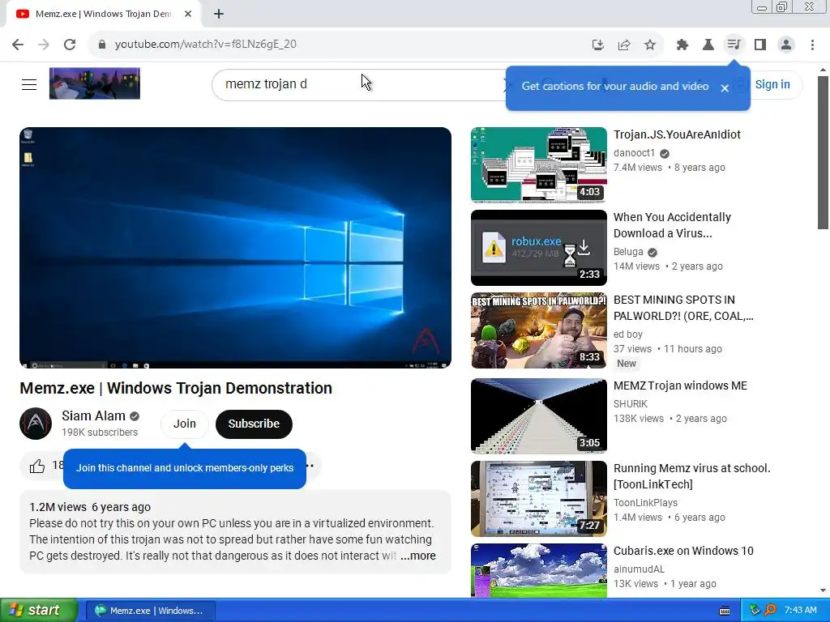This screenshot has width=830, height=622.
Task: Click the scrollbar down arrow
Action: [x=823, y=590]
